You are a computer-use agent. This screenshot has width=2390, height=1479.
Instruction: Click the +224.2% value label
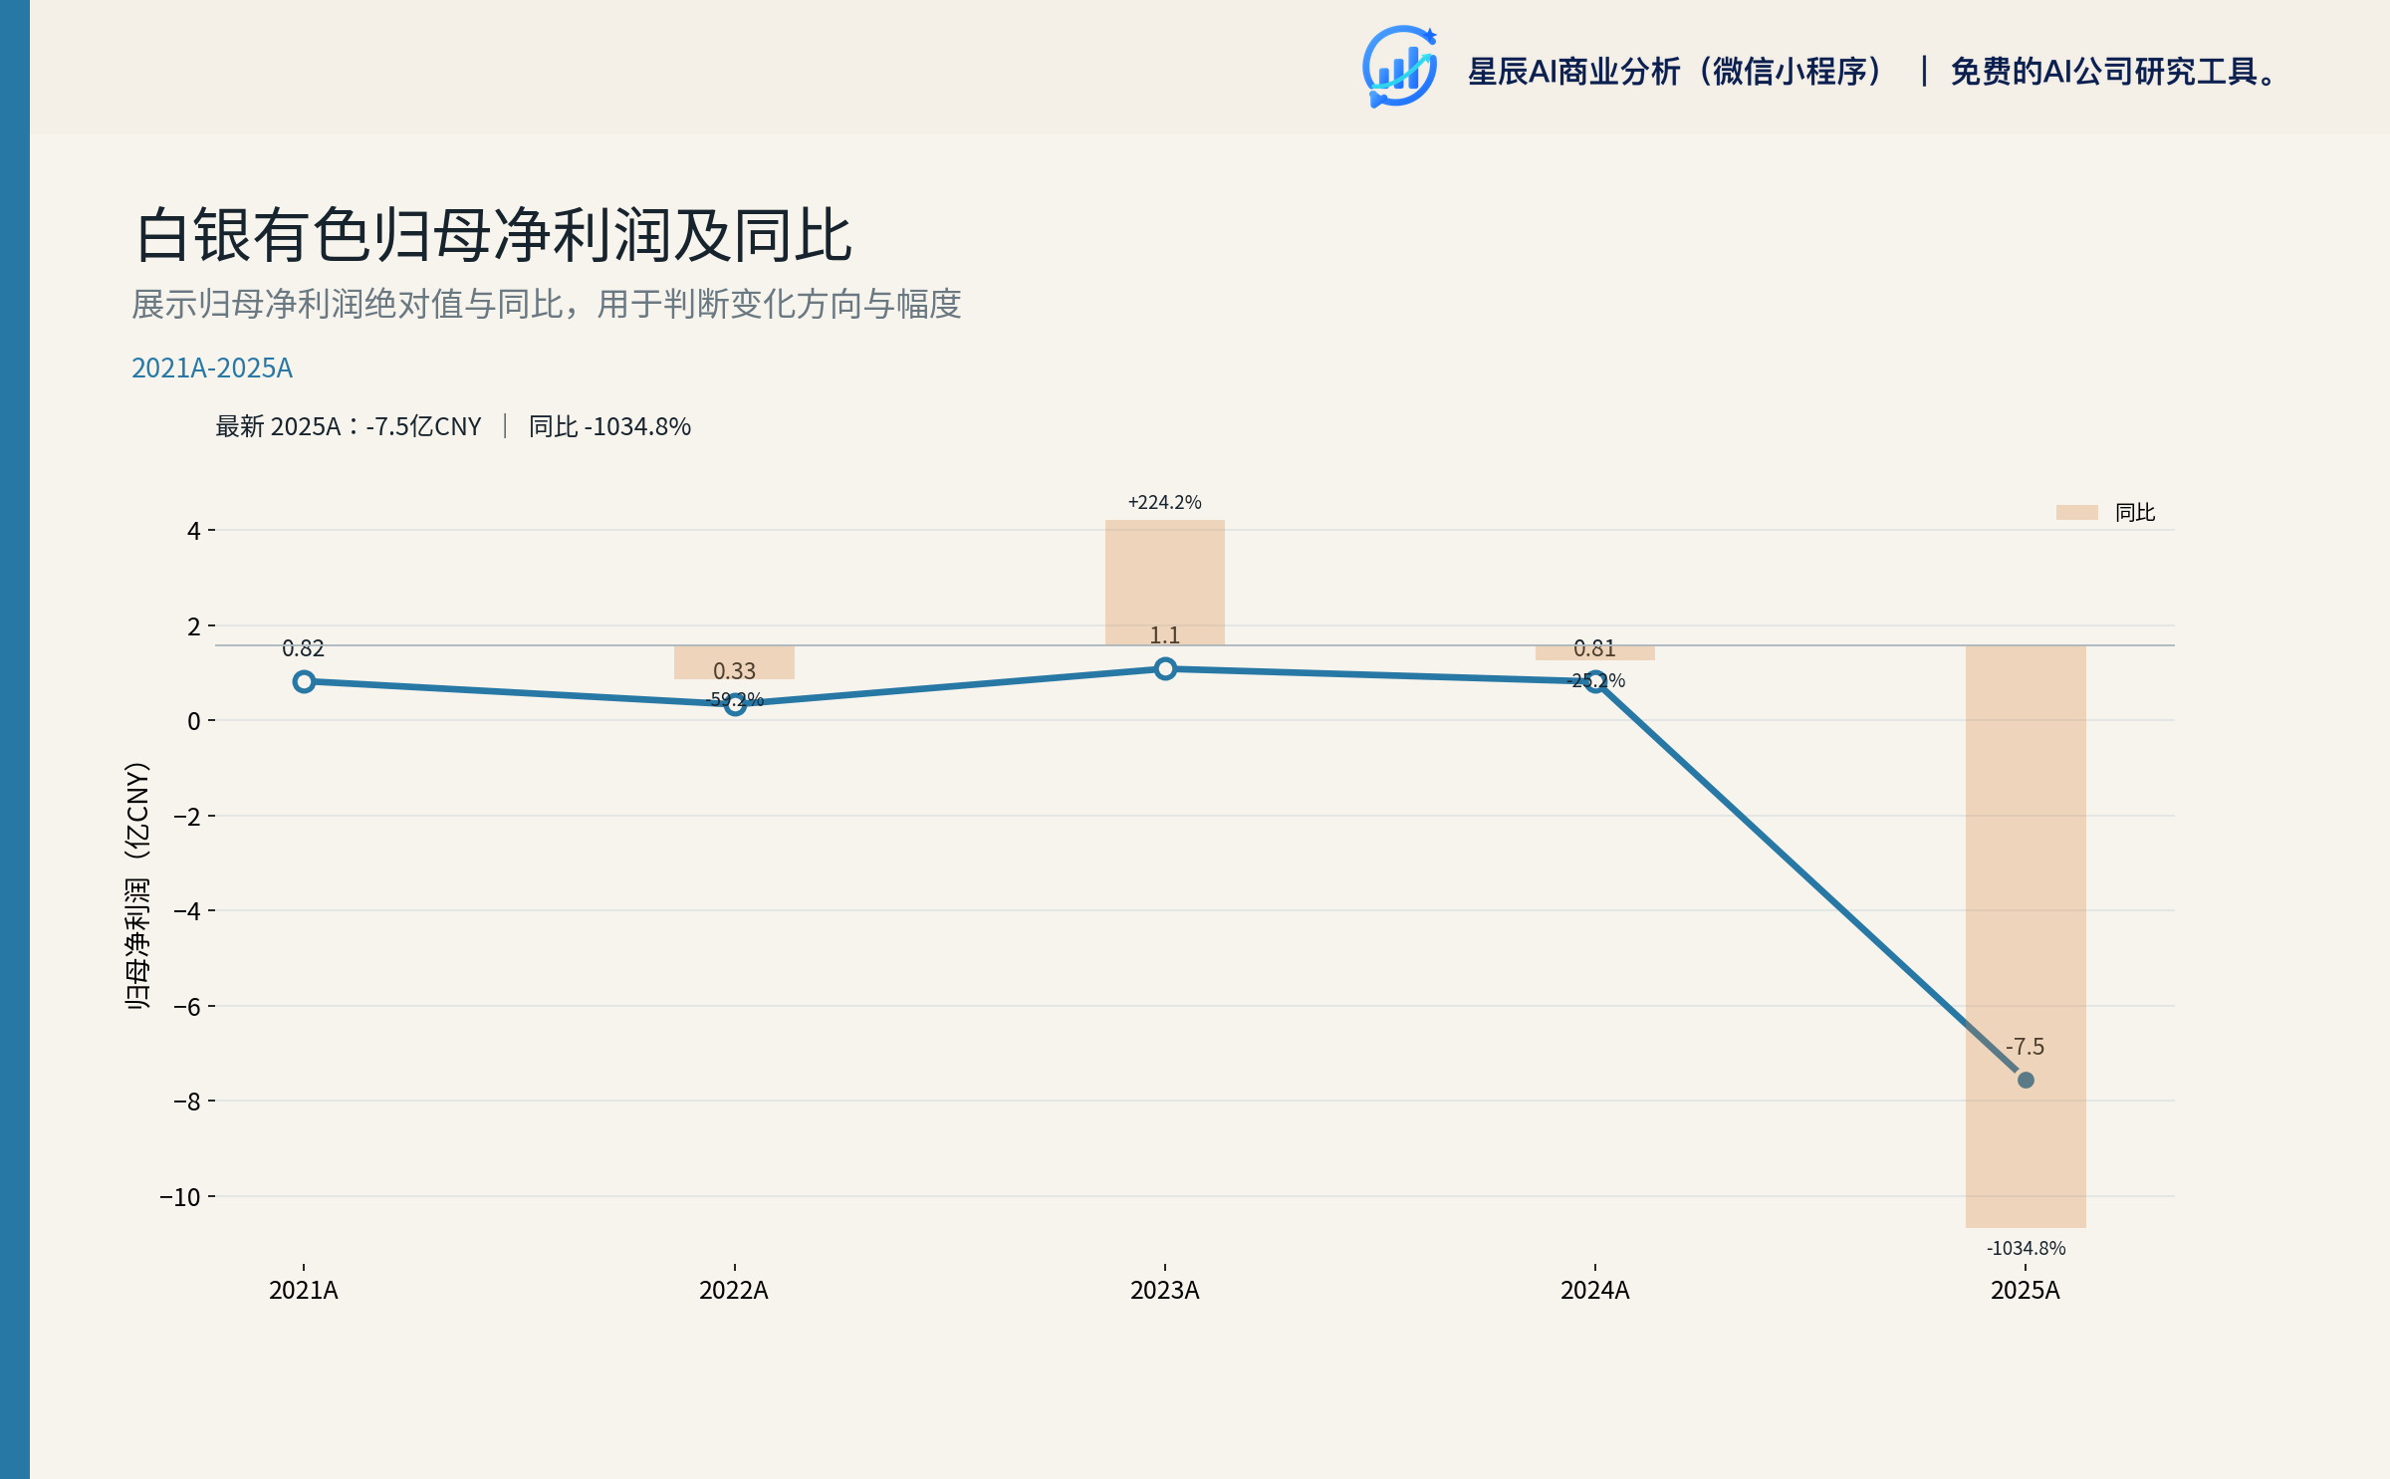[x=1165, y=502]
